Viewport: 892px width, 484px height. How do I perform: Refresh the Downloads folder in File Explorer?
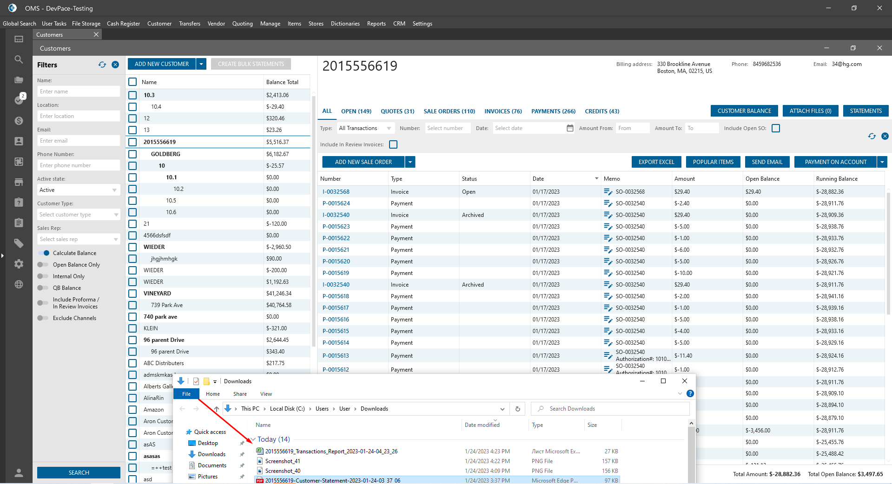(517, 409)
